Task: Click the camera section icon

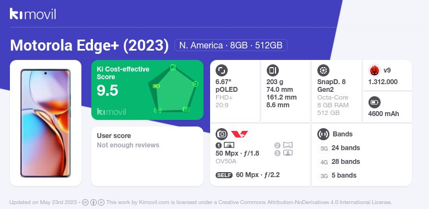Action: 222,134
